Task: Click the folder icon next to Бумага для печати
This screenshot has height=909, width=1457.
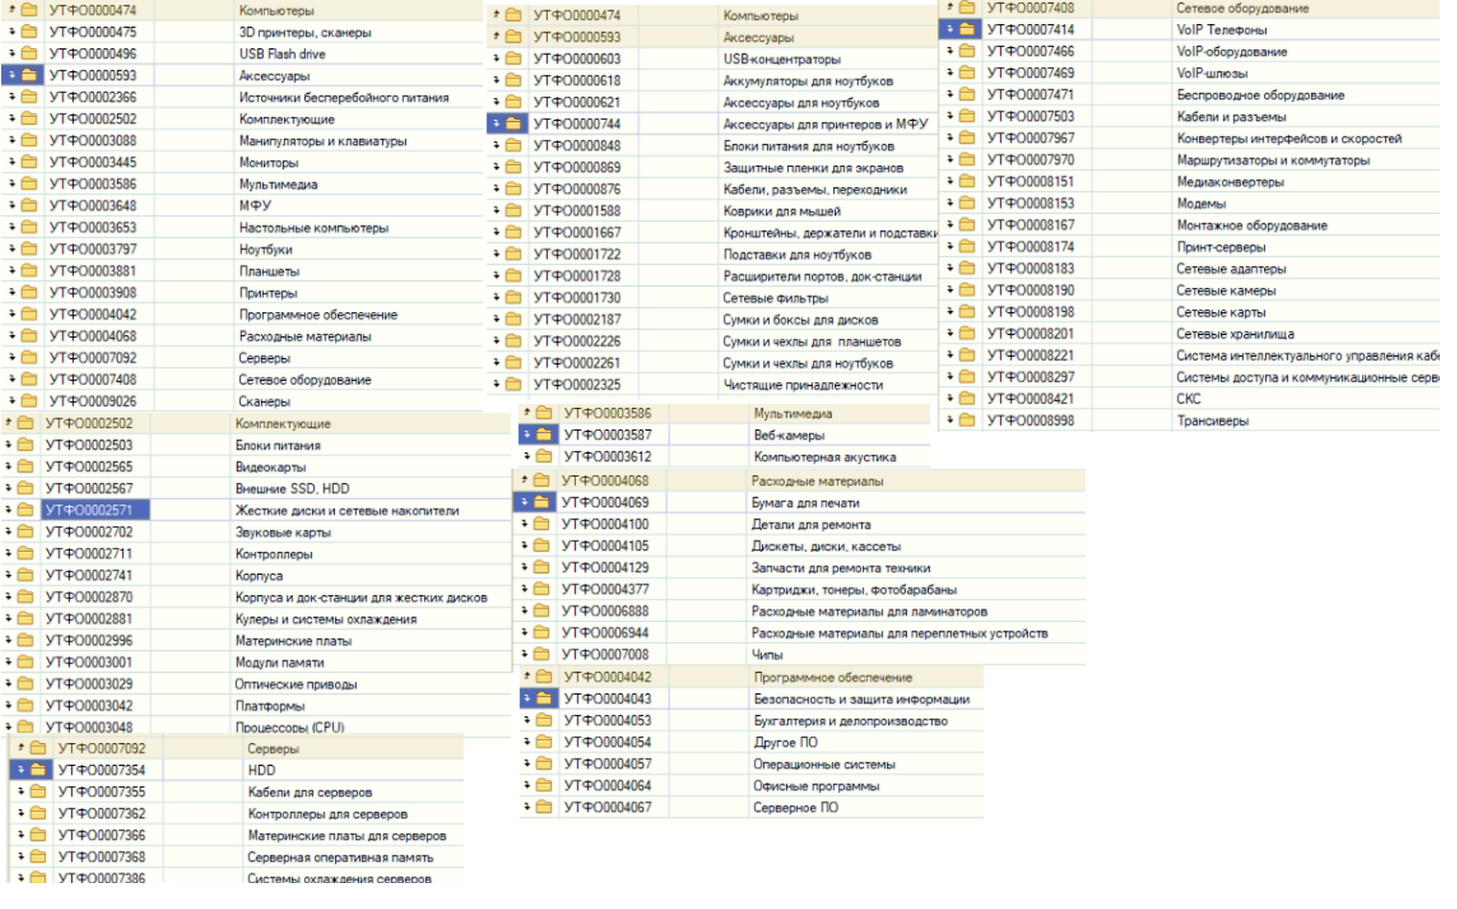Action: coord(541,502)
